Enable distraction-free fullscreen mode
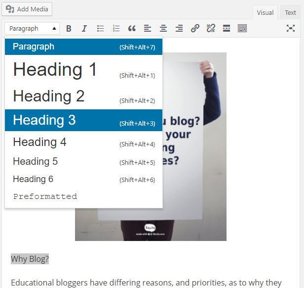The height and width of the screenshot is (288, 304). [x=291, y=29]
